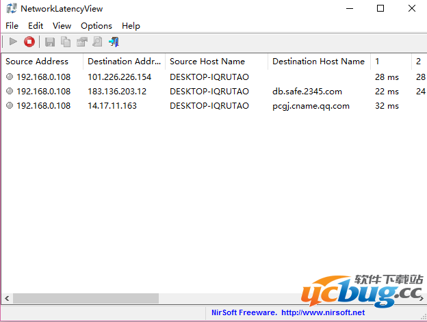
Task: Click the horizontal scrollbar right arrow
Action: click(x=422, y=299)
